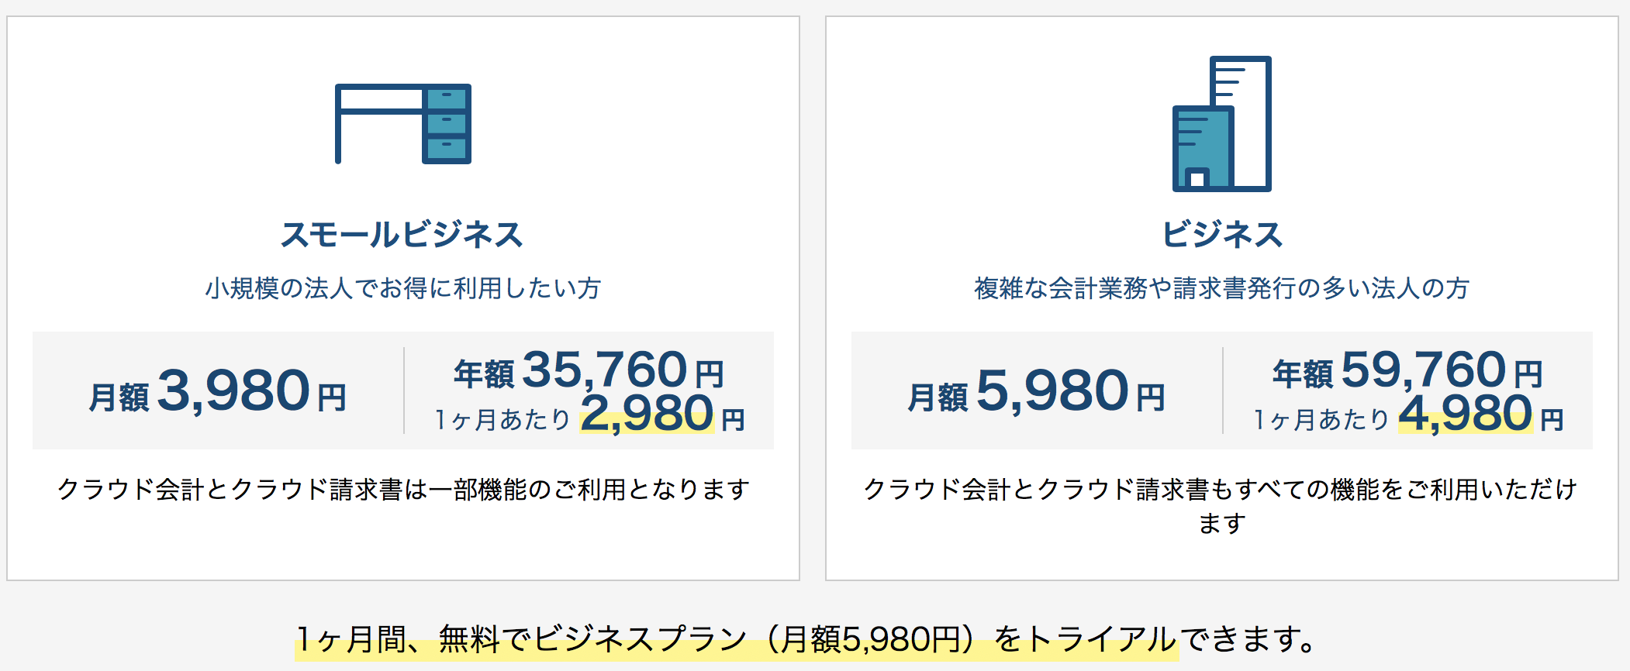Screen dimensions: 1630x671
Task: Click the word トライアル in the trial notice
Action: click(x=1101, y=640)
